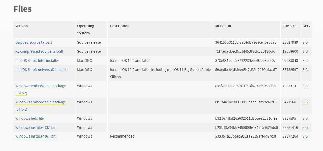Image resolution: width=323 pixels, height=151 pixels.
Task: Click MD5 sum 71f7ada6bec9cdbf4538adc326120cfd
Action: pyautogui.click(x=245, y=51)
